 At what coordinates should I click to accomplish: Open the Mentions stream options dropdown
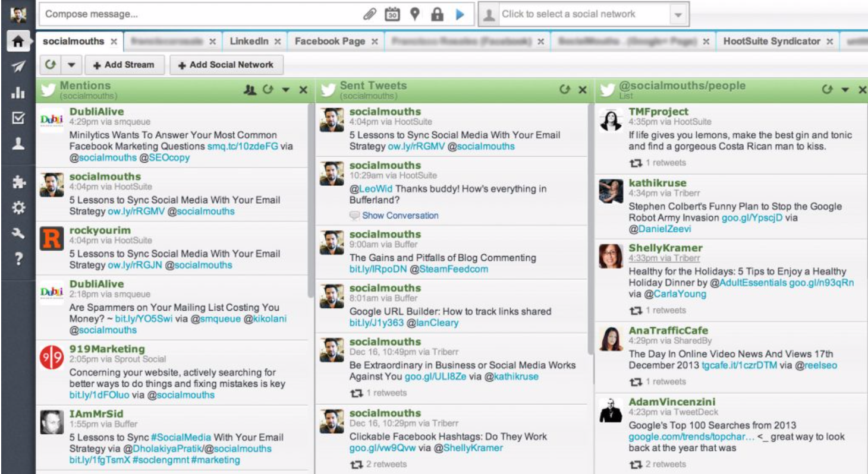click(285, 90)
